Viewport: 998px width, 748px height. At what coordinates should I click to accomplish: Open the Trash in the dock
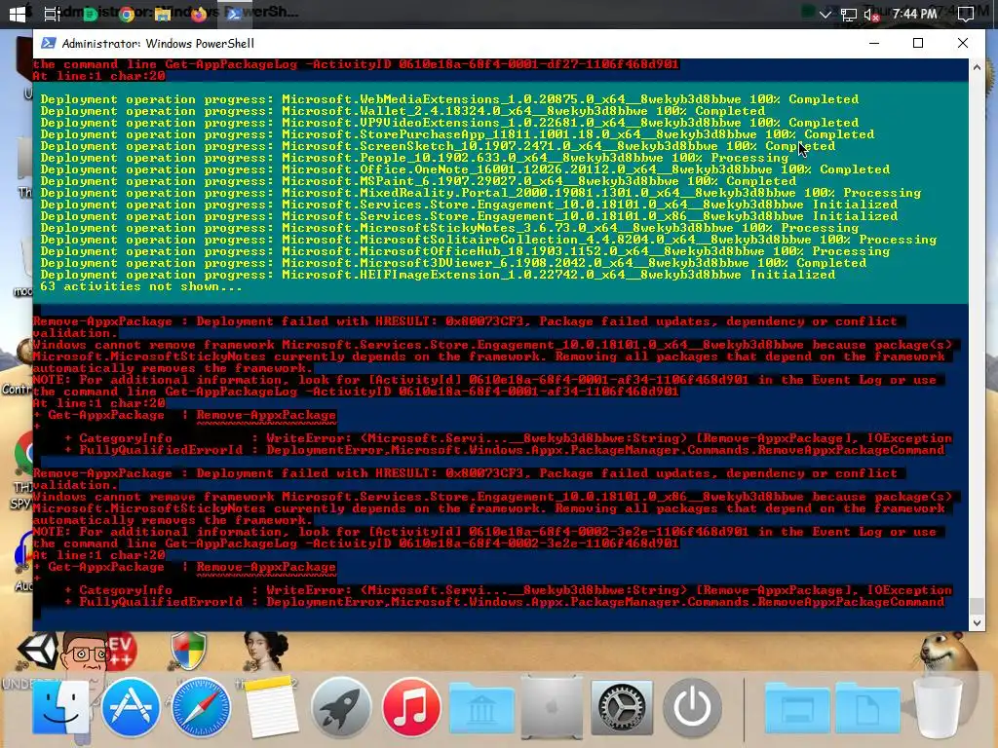pyautogui.click(x=937, y=707)
